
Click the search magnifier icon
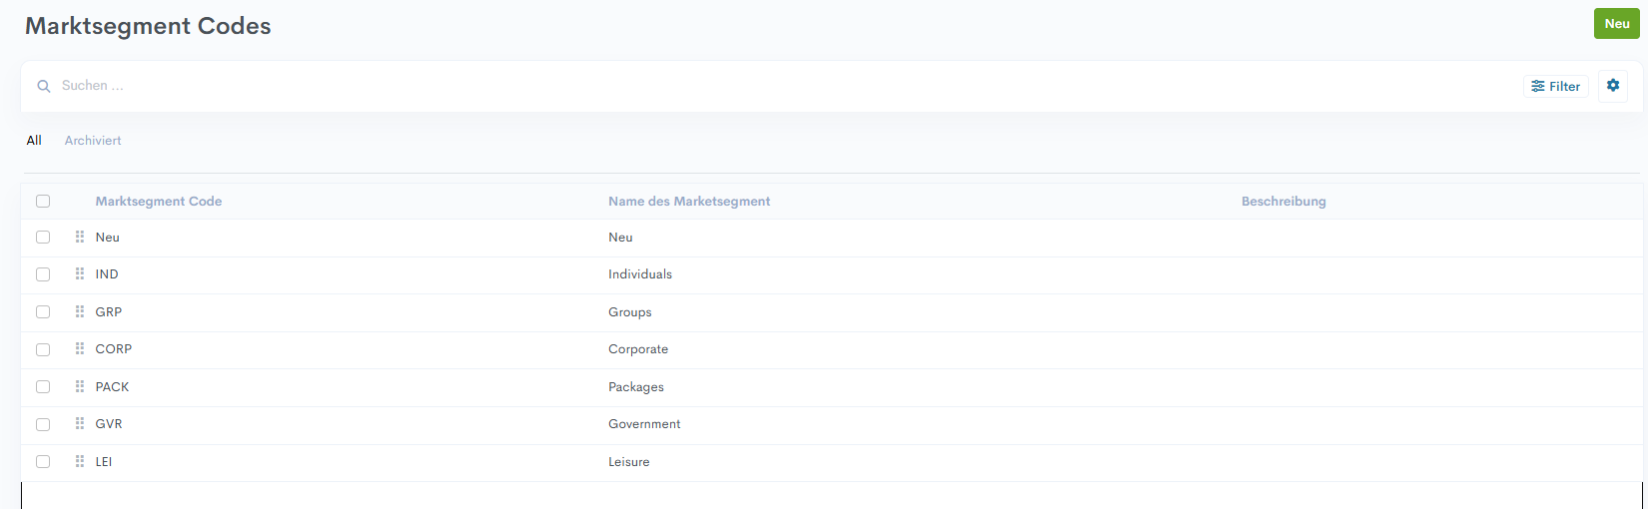pos(44,87)
